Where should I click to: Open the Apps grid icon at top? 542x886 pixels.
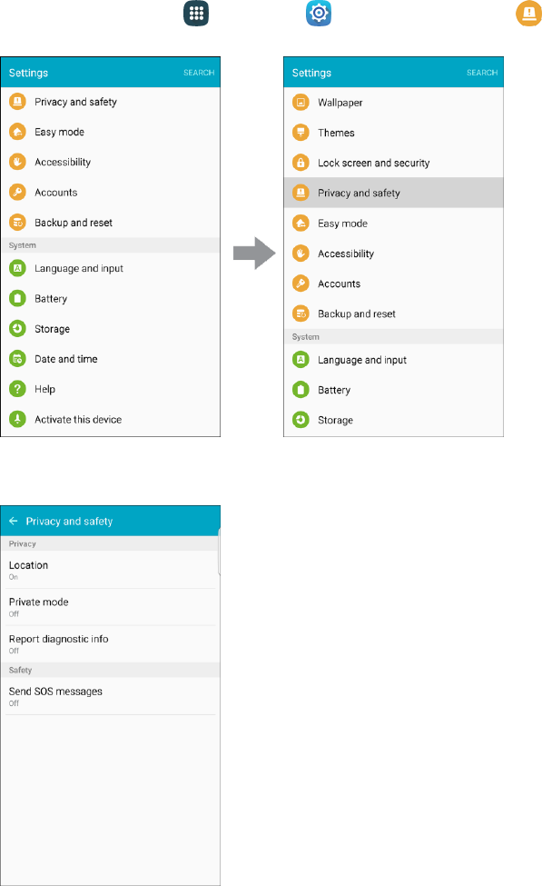[196, 13]
